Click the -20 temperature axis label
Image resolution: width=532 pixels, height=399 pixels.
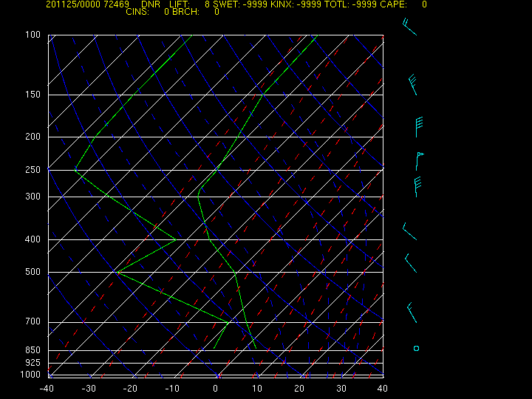(130, 389)
